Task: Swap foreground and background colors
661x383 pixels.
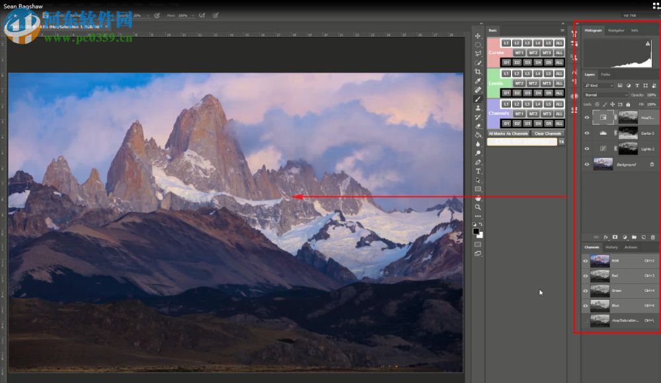Action: [x=481, y=224]
